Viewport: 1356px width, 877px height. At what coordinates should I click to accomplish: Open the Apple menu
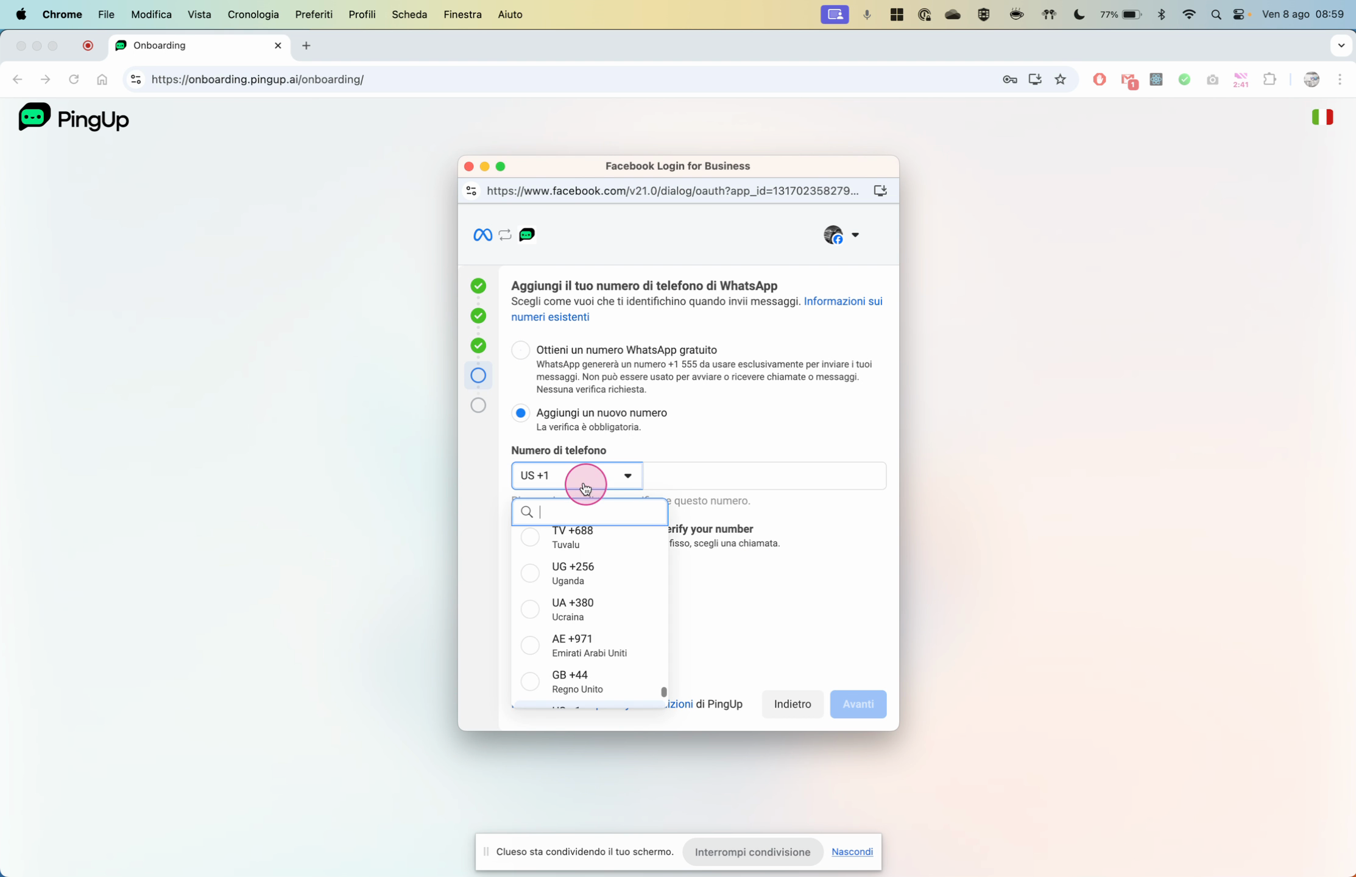pos(21,14)
